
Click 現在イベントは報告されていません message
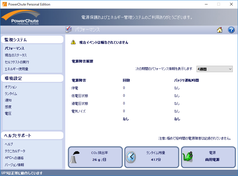[x=104, y=43]
